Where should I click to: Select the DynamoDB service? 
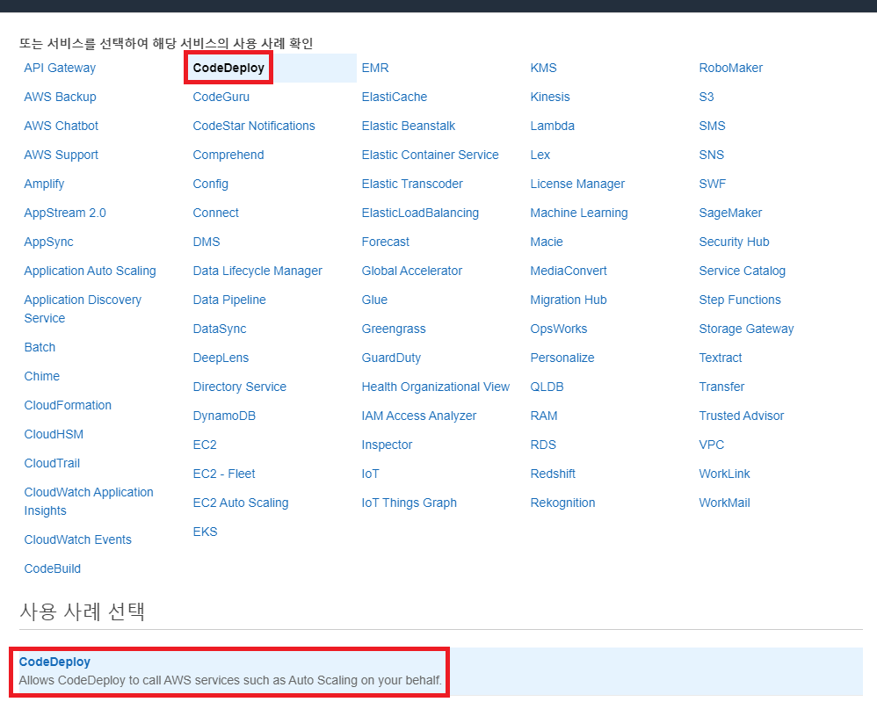[x=224, y=416]
